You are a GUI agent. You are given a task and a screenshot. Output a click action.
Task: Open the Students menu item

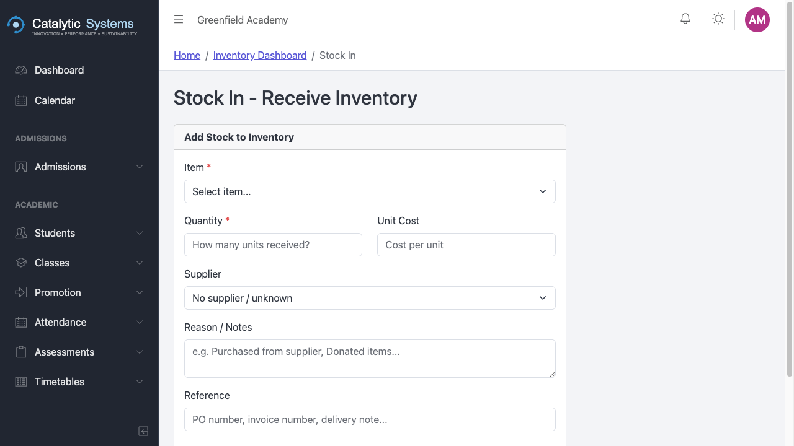79,233
